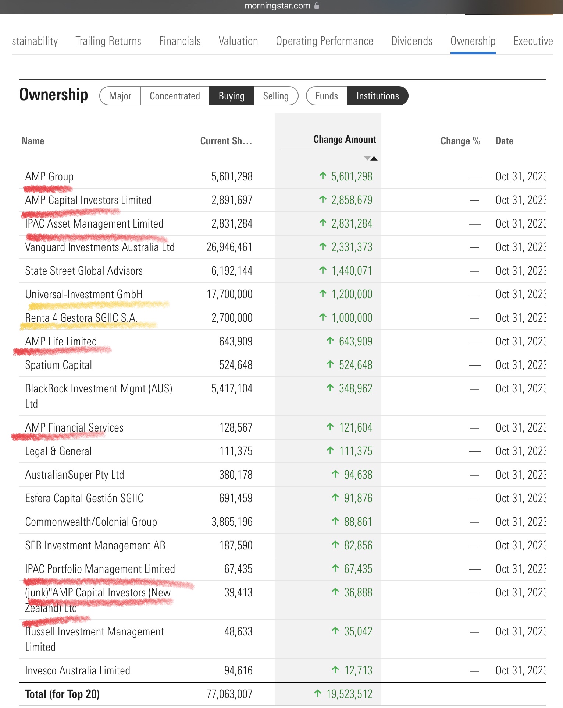Sort by the Change Amount column header
563x708 pixels.
(x=345, y=140)
